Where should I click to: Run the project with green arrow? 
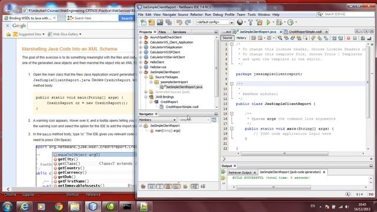point(269,22)
